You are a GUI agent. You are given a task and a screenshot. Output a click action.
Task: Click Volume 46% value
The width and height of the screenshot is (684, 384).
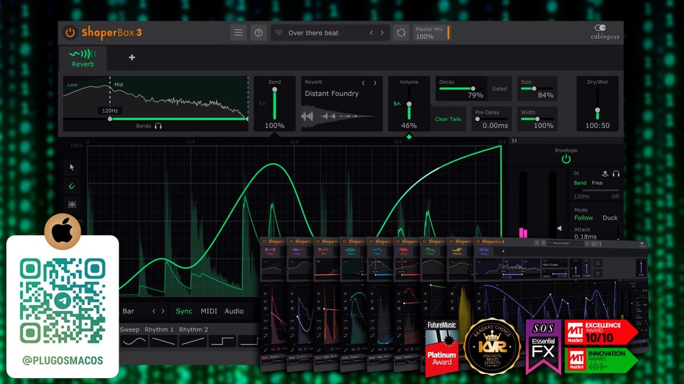[x=409, y=125]
